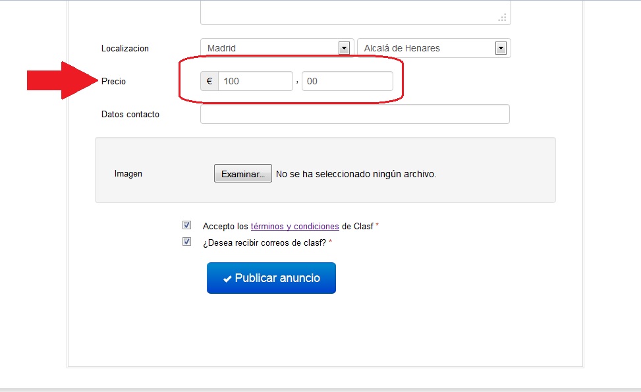Screen dimensions: 641x392
Task: Click the euro symbol addon icon
Action: tap(209, 81)
